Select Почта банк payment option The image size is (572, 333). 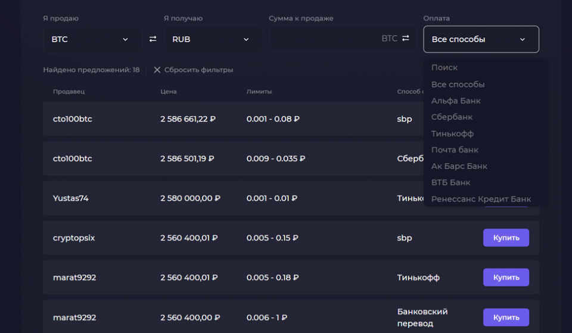(455, 150)
